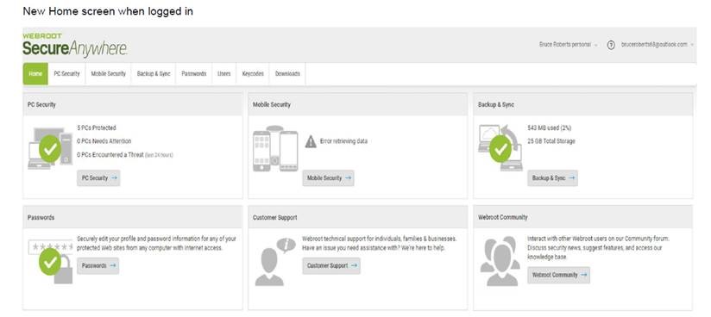Click the Backup & Sync cloud laptop icon
The height and width of the screenshot is (317, 711).
tap(500, 147)
